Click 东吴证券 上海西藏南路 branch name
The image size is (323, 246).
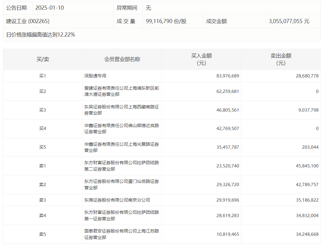tap(122, 110)
